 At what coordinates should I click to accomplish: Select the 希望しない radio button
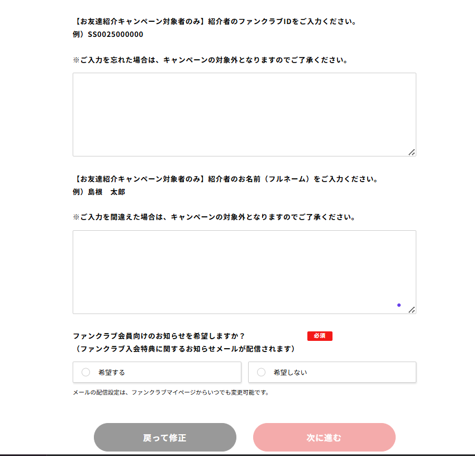pyautogui.click(x=260, y=372)
